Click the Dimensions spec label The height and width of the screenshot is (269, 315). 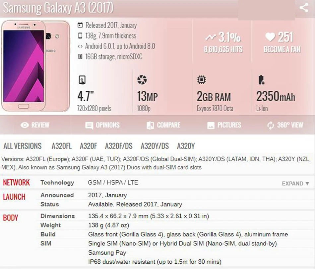coord(57,216)
